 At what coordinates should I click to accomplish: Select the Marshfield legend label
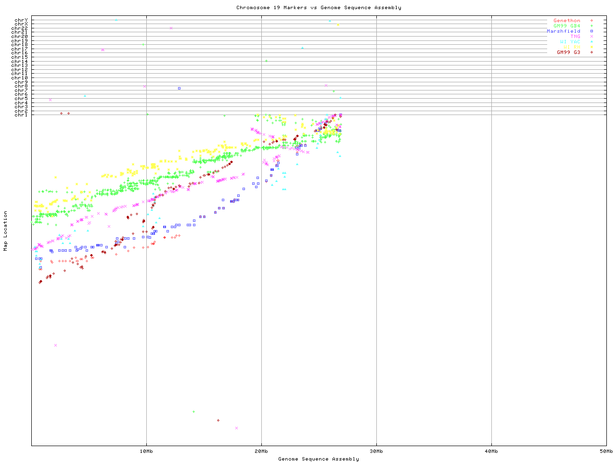point(563,31)
